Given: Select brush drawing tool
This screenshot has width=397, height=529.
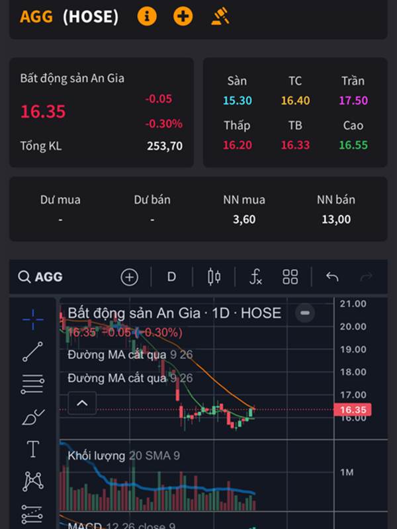Looking at the screenshot, I should click(32, 417).
